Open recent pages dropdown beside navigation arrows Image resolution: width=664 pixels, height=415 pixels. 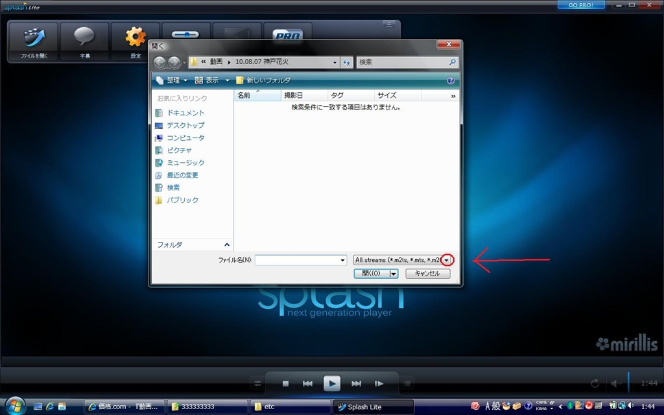[x=184, y=63]
